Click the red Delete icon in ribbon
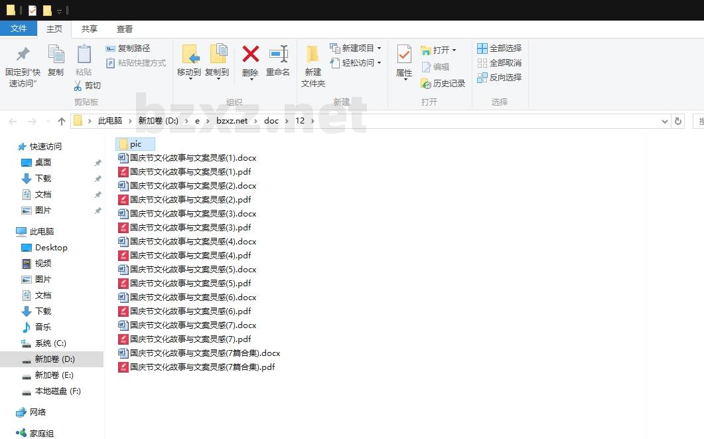 250,54
